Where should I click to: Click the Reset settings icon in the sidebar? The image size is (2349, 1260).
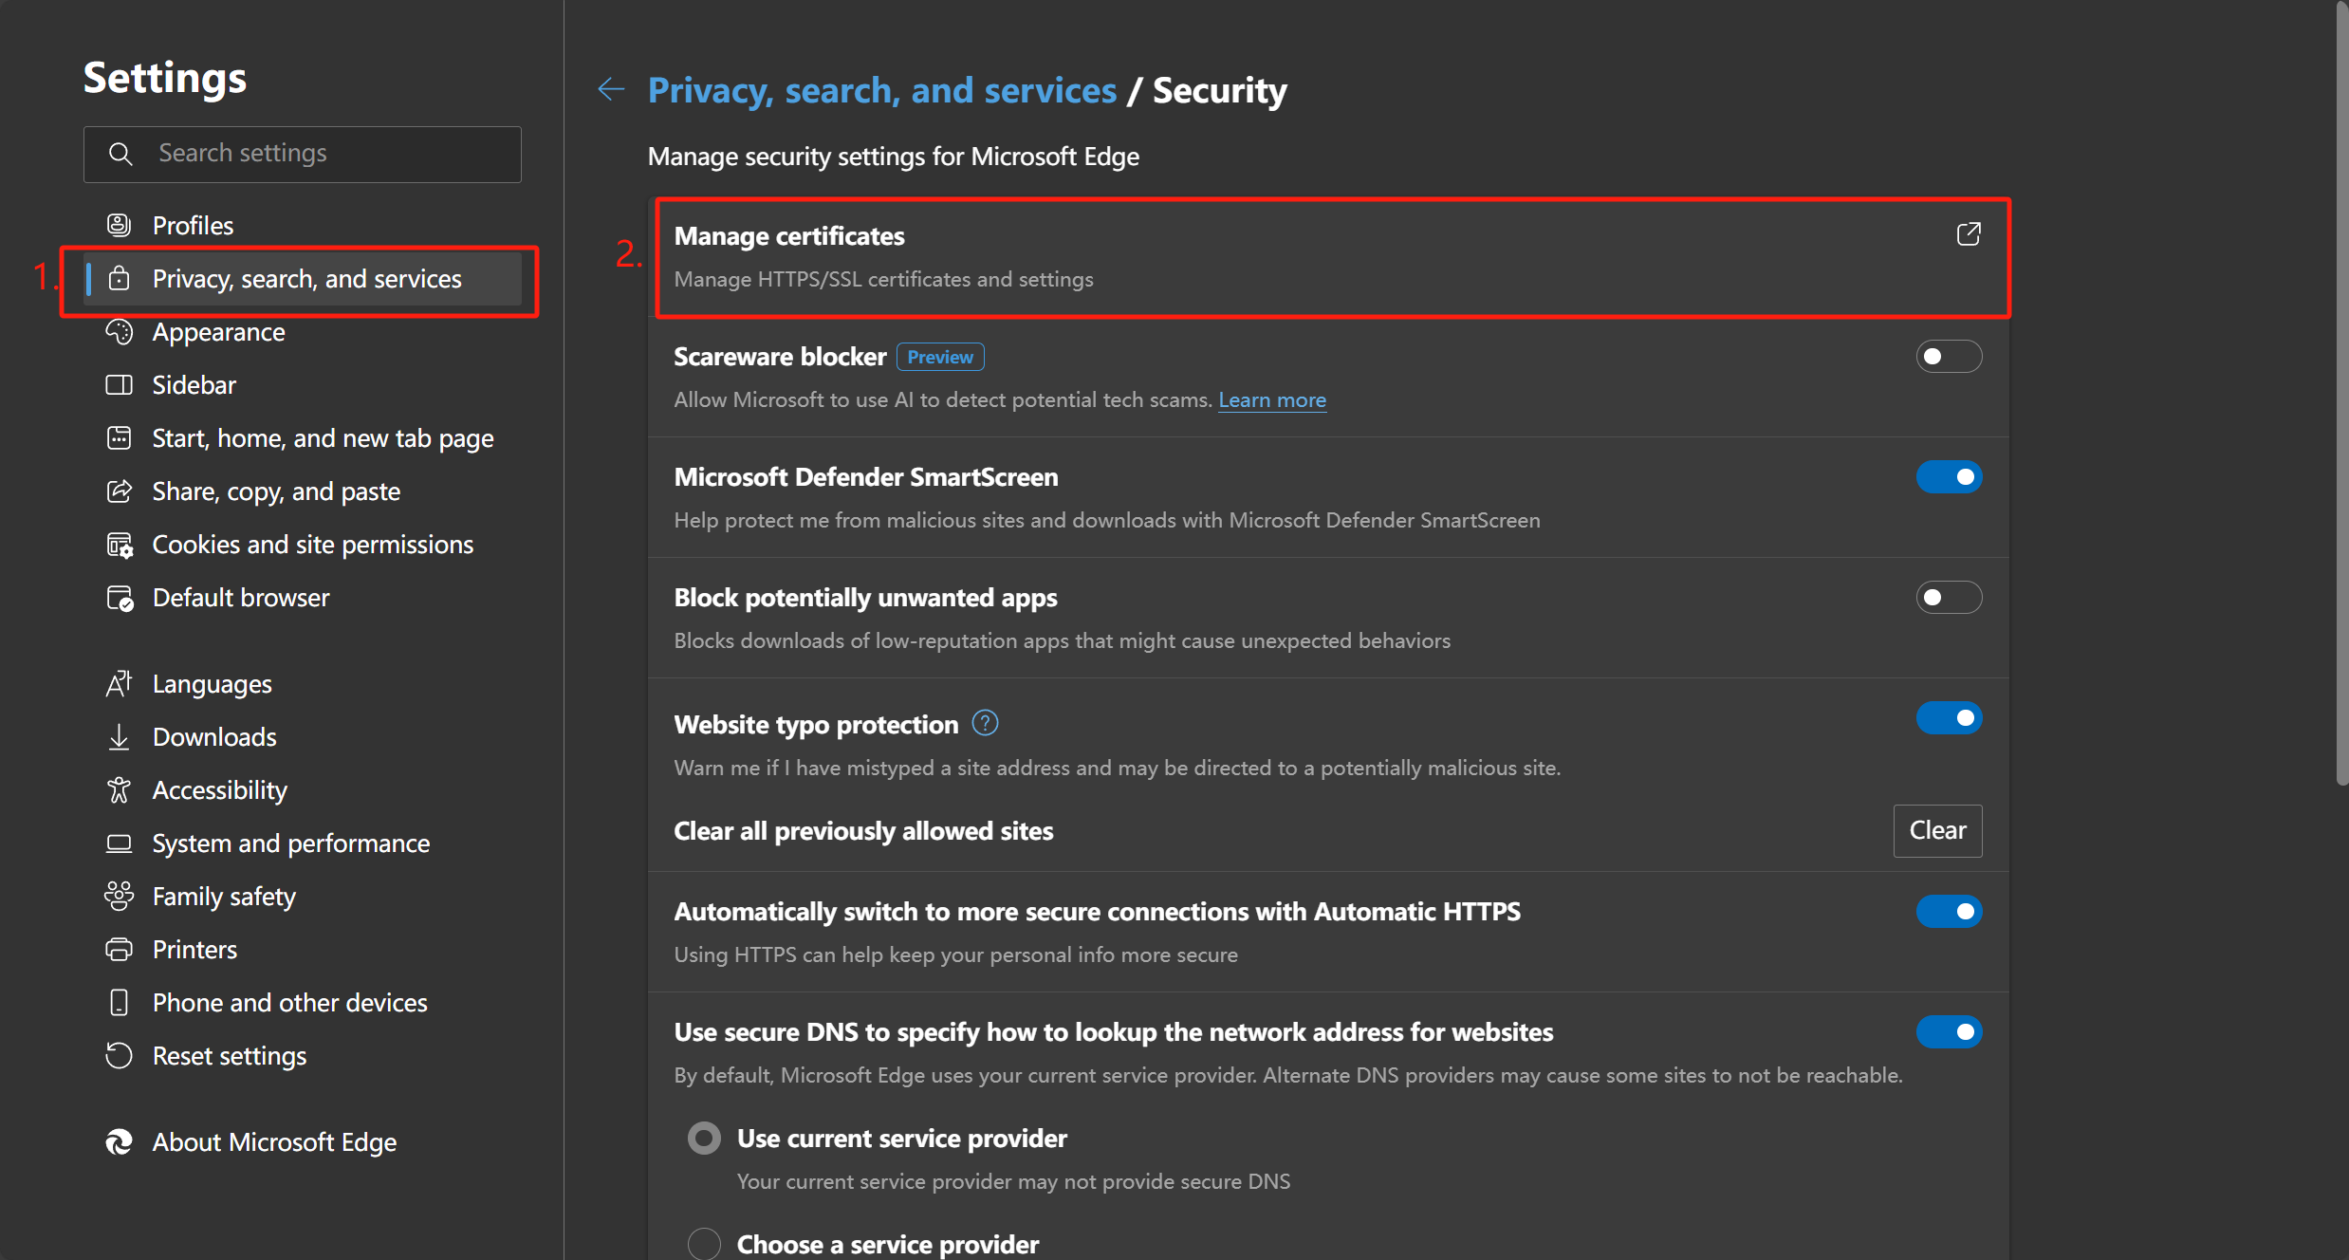119,1056
